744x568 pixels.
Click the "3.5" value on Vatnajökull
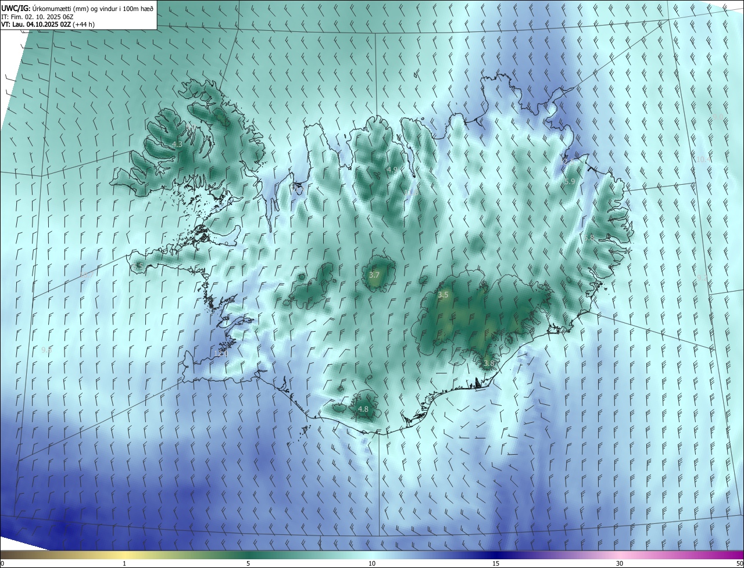[443, 295]
